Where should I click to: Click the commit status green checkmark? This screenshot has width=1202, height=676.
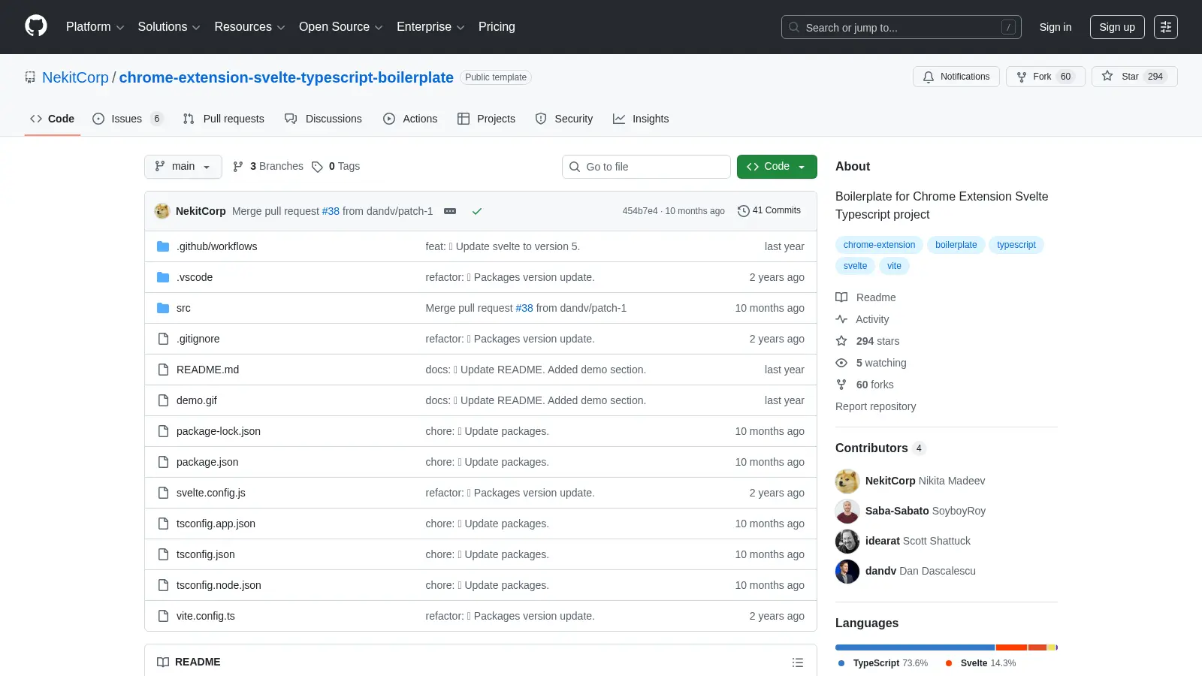tap(476, 211)
